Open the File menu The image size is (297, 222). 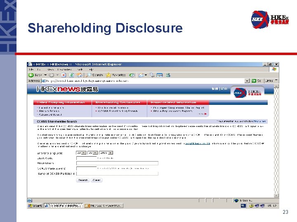tap(31, 69)
